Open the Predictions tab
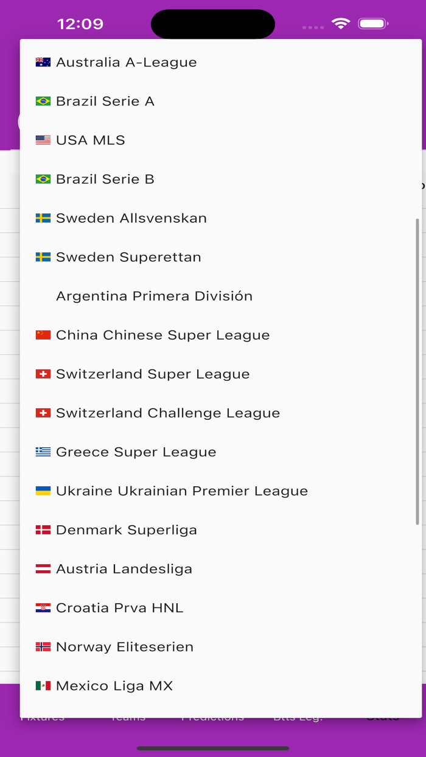Image resolution: width=426 pixels, height=757 pixels. pyautogui.click(x=212, y=717)
